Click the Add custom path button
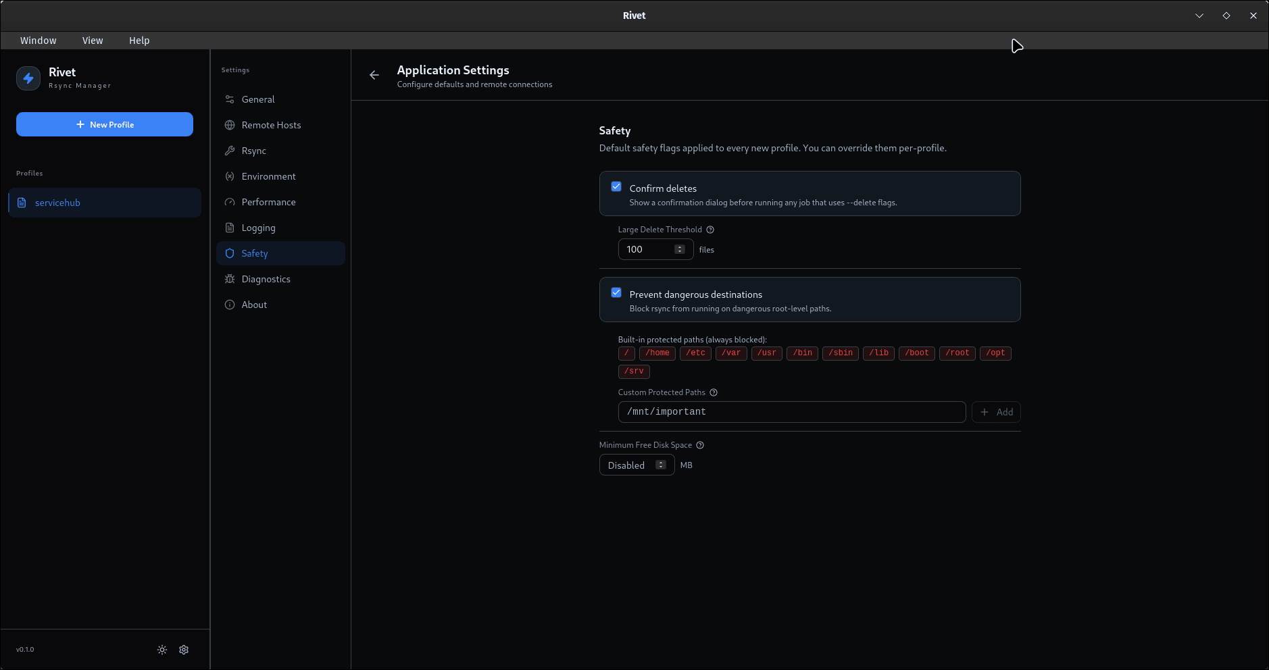 point(996,412)
